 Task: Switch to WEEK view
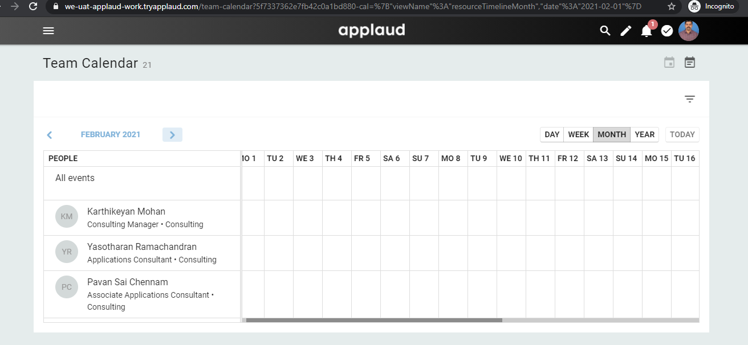point(578,134)
